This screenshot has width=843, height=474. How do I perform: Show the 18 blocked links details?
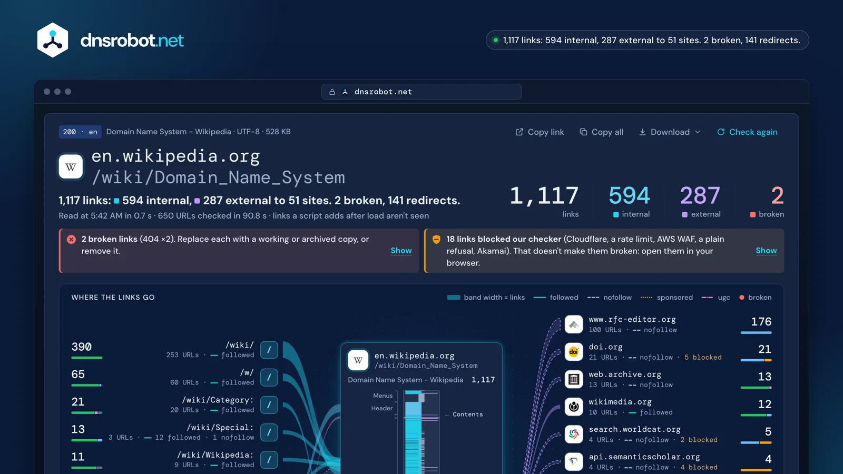[x=766, y=251]
